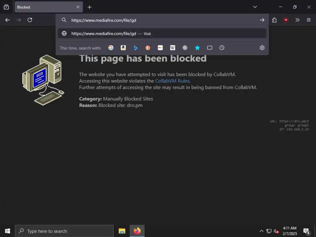
Task: Open the Extensions puzzle icon
Action: pos(274,20)
